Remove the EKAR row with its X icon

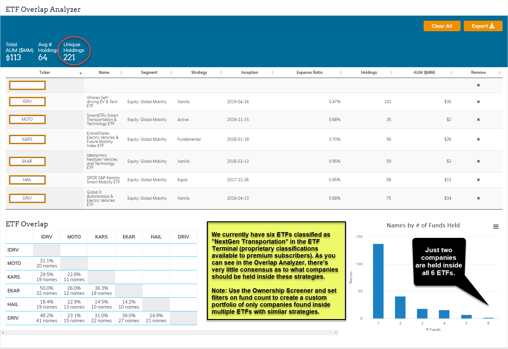pos(478,161)
